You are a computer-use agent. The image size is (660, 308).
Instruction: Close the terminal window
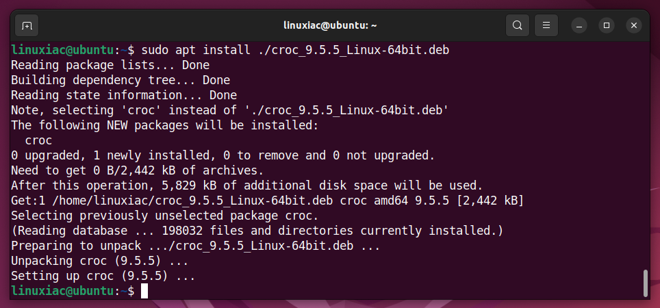tap(634, 26)
